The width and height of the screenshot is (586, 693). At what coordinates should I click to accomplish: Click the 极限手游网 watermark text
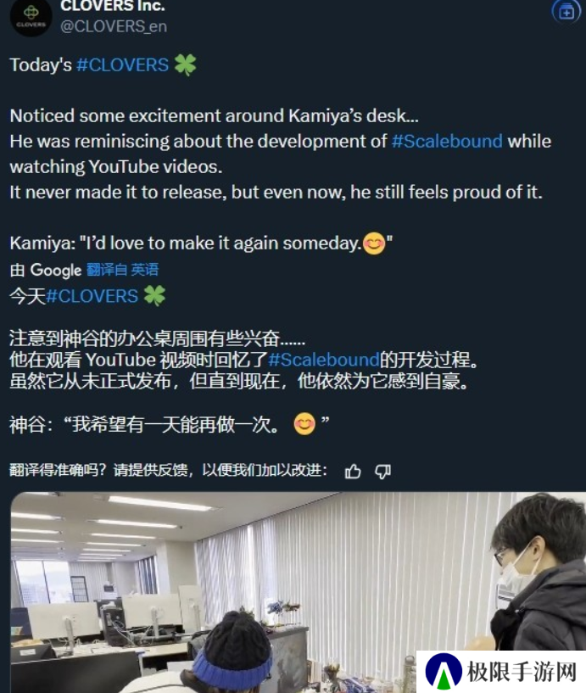coord(522,673)
